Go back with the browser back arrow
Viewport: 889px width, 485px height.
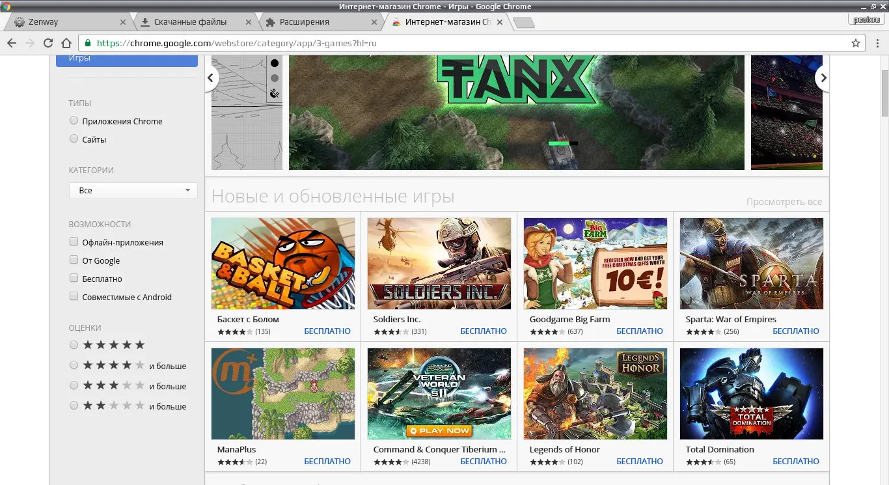pyautogui.click(x=12, y=43)
